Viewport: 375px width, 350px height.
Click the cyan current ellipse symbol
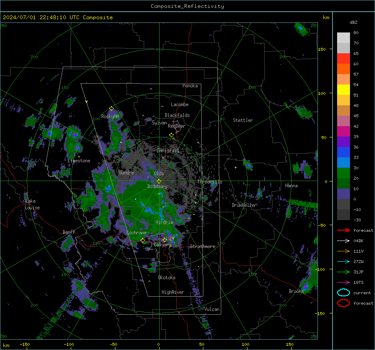click(343, 293)
